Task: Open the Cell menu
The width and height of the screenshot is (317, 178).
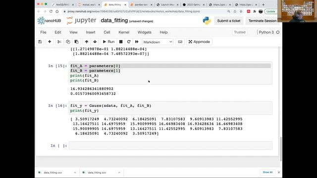Action: [107, 32]
